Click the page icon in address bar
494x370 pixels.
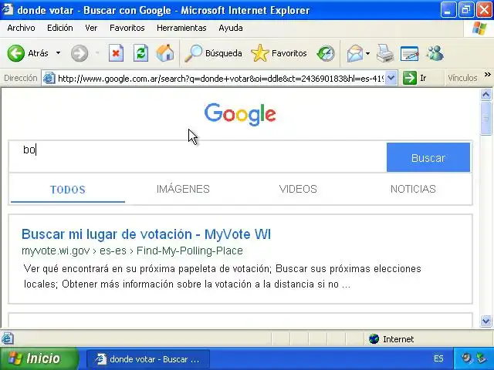pyautogui.click(x=49, y=78)
